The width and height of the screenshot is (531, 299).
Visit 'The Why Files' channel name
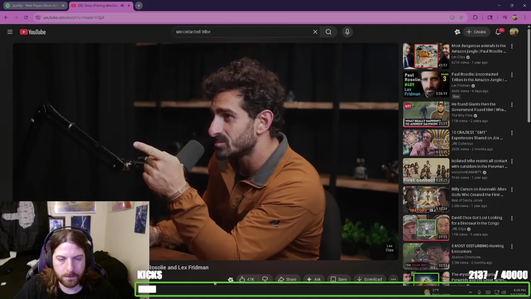click(463, 115)
